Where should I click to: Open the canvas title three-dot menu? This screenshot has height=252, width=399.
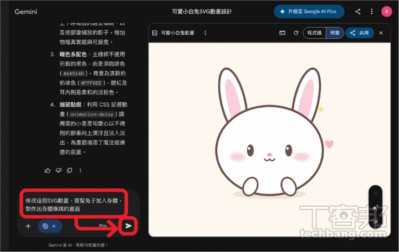[x=205, y=33]
